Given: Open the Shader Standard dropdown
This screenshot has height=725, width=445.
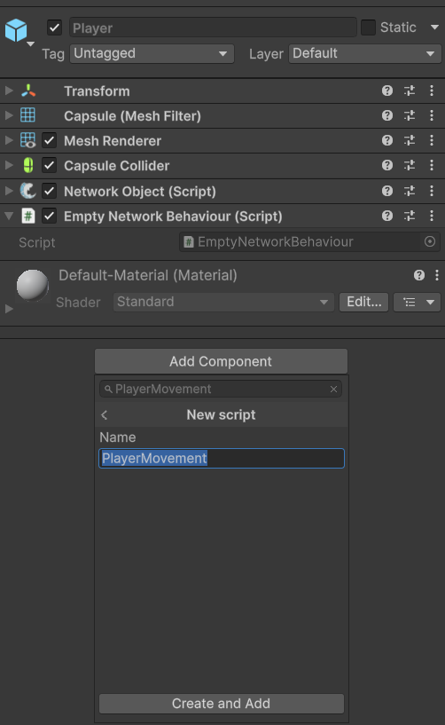Looking at the screenshot, I should pyautogui.click(x=223, y=302).
